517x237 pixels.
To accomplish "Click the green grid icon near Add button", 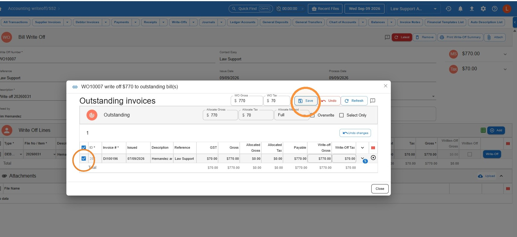I will [483, 130].
